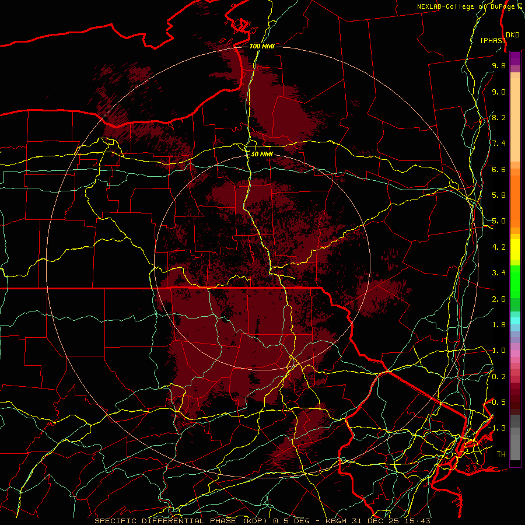Click the 6.6 color scale value
525x525 pixels.
(x=499, y=169)
